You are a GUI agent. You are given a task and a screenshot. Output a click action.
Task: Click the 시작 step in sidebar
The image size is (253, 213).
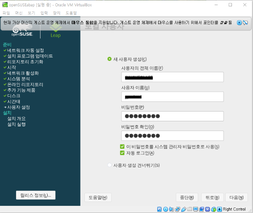(12, 68)
